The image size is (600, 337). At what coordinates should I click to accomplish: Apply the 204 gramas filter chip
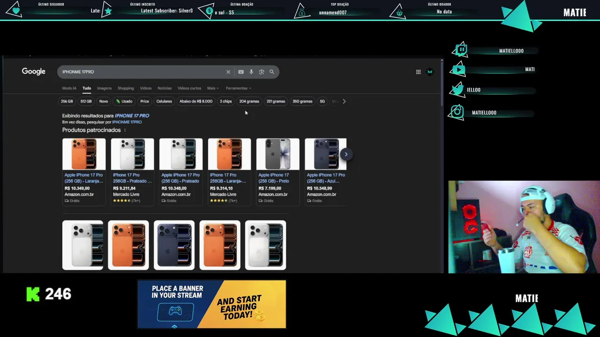point(249,102)
